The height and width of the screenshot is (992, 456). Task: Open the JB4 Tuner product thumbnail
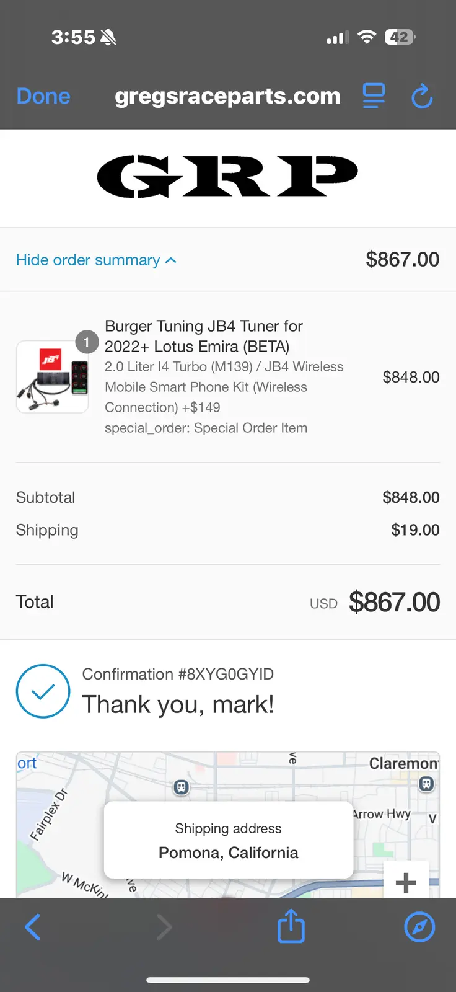53,376
